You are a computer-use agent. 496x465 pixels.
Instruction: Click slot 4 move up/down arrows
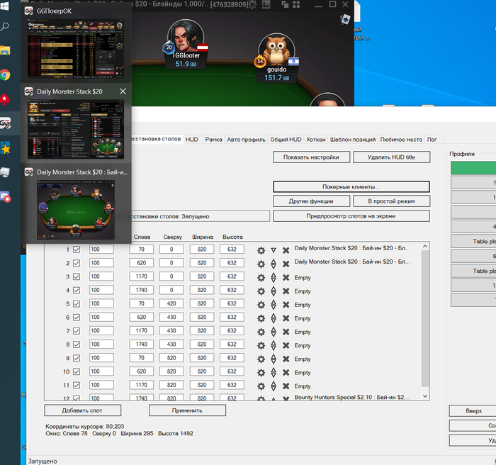(274, 291)
